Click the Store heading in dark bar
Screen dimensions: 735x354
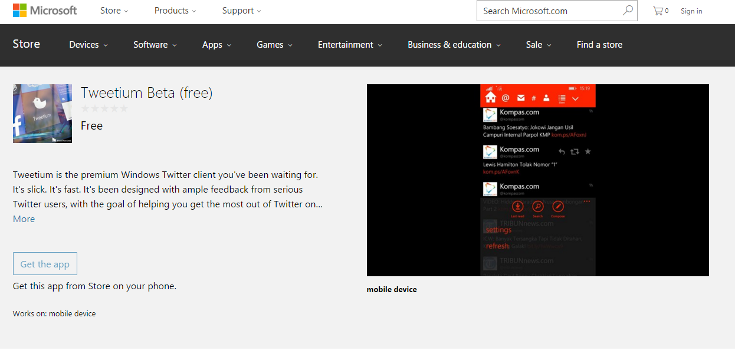[27, 44]
